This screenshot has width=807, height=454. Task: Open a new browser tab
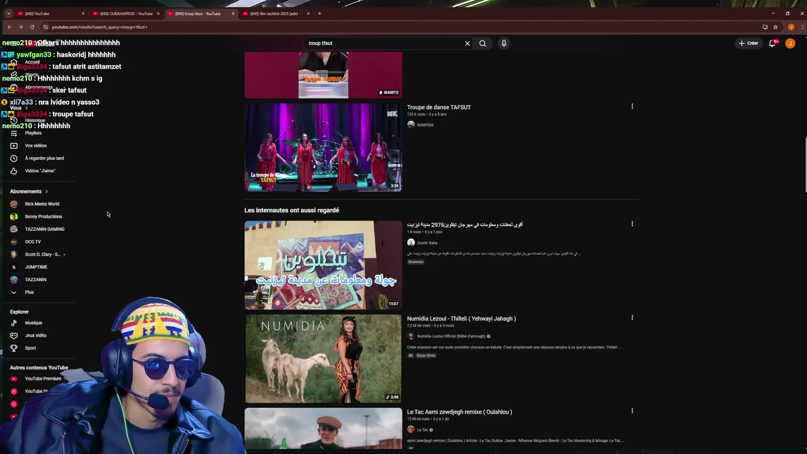pyautogui.click(x=319, y=13)
